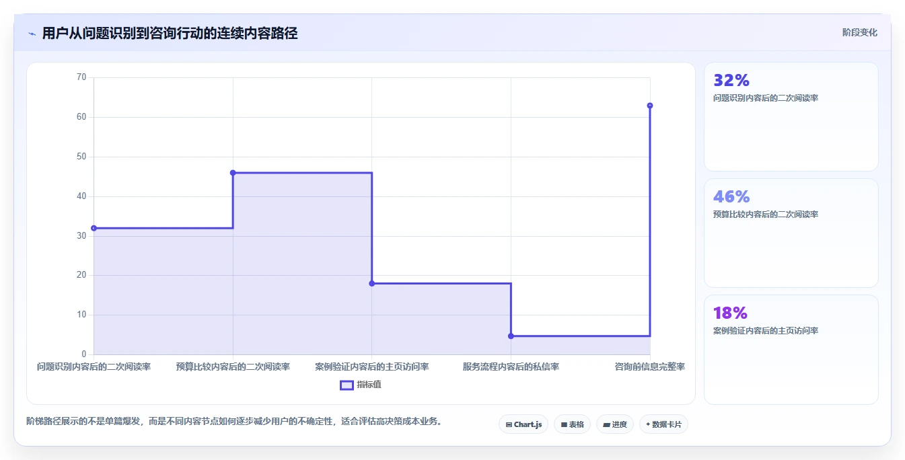Viewport: 905px width, 460px height.
Task: Click the data point at value 63
Action: point(650,106)
